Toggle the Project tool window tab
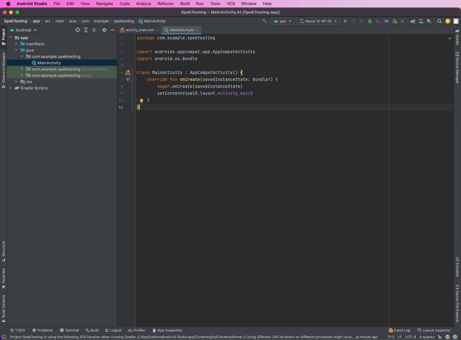 3,37
